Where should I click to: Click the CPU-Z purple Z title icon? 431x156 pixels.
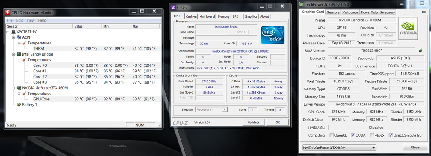tap(173, 7)
